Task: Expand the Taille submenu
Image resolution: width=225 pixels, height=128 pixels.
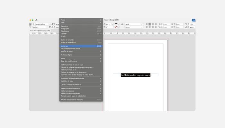Action: (x=81, y=22)
